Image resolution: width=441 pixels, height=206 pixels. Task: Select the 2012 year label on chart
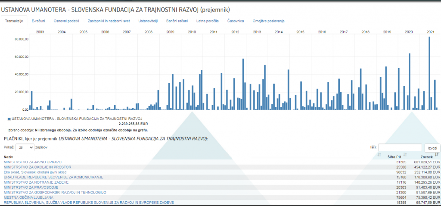[235, 32]
